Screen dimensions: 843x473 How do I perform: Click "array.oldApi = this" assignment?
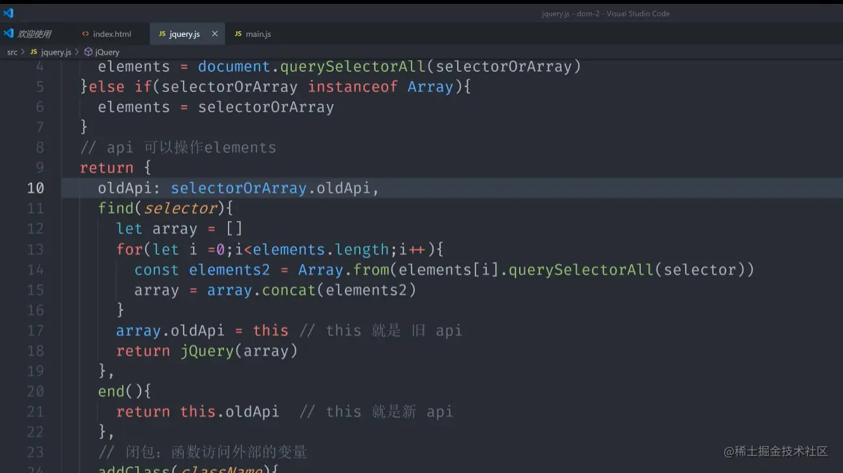[x=202, y=330]
